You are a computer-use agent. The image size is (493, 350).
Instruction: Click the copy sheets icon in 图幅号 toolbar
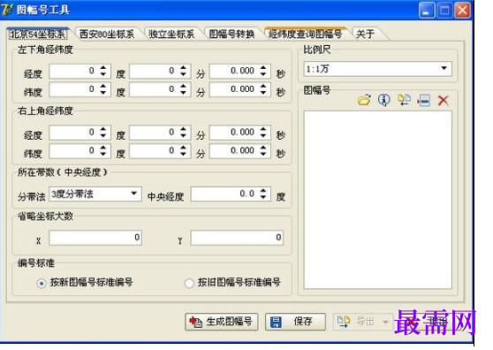click(404, 100)
